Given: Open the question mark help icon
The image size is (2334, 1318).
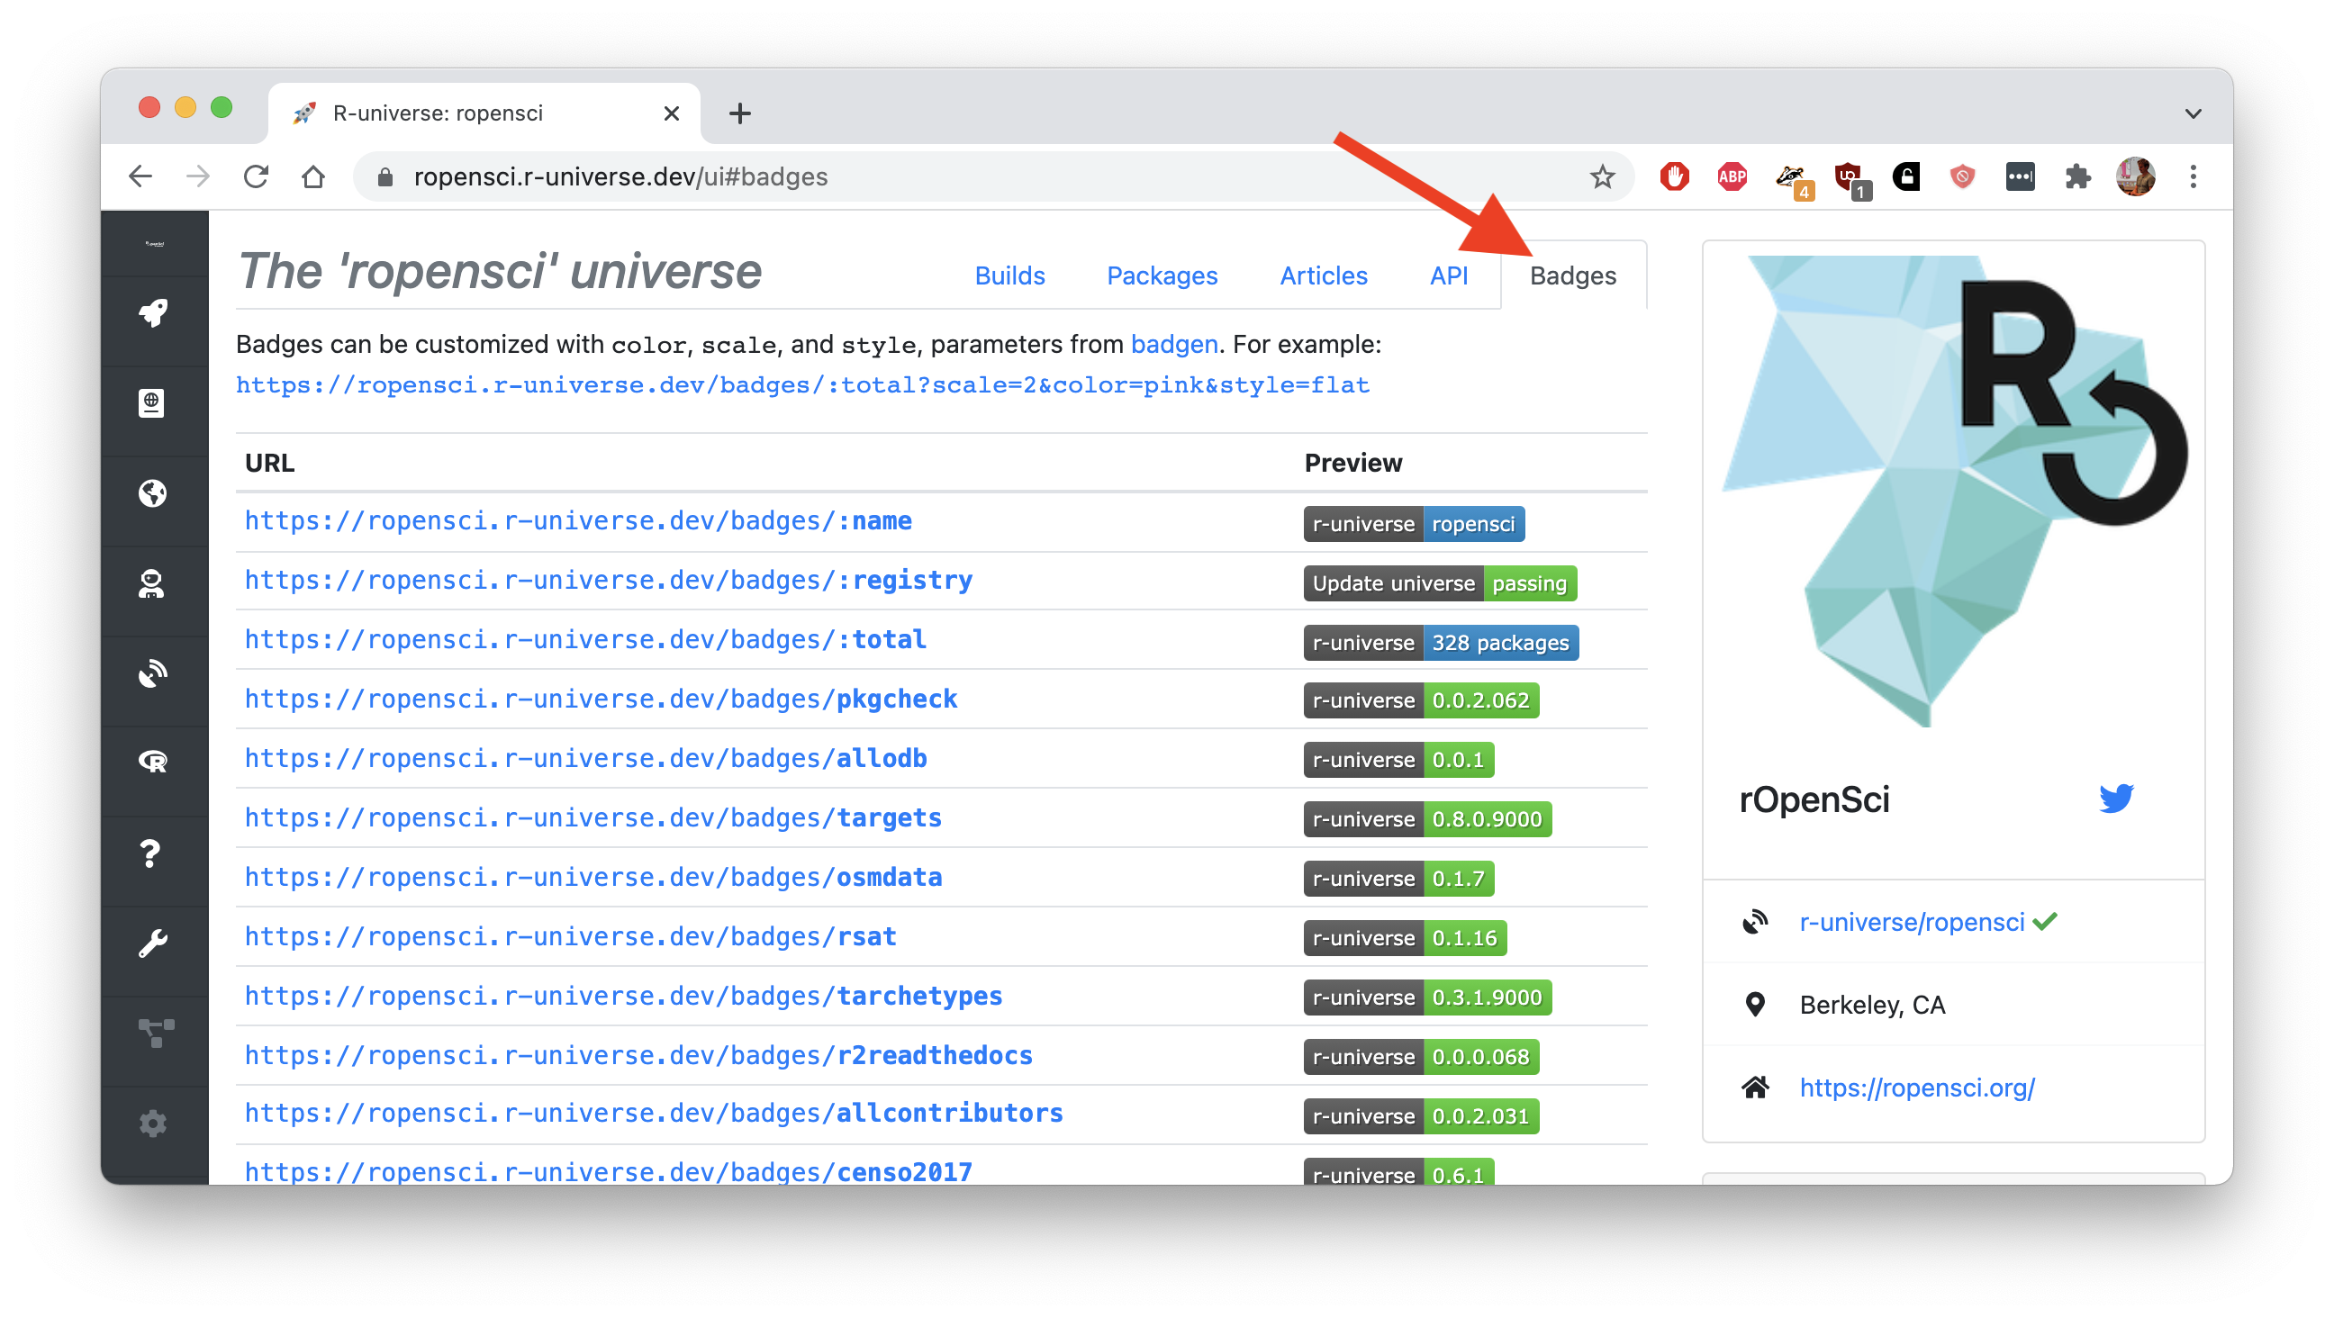Looking at the screenshot, I should pos(151,853).
